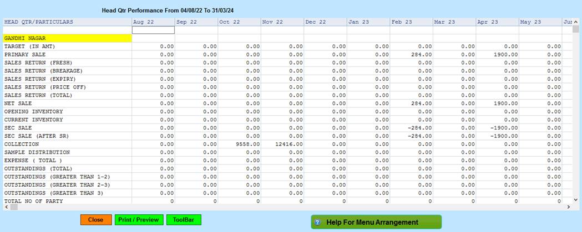Open Help For Menu Arrangement
This screenshot has height=232, width=582.
(x=376, y=222)
